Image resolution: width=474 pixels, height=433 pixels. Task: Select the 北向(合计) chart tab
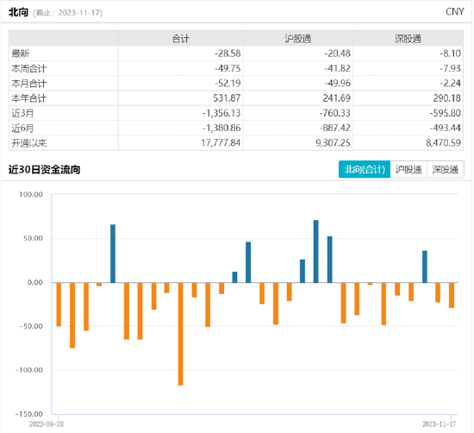tap(365, 169)
